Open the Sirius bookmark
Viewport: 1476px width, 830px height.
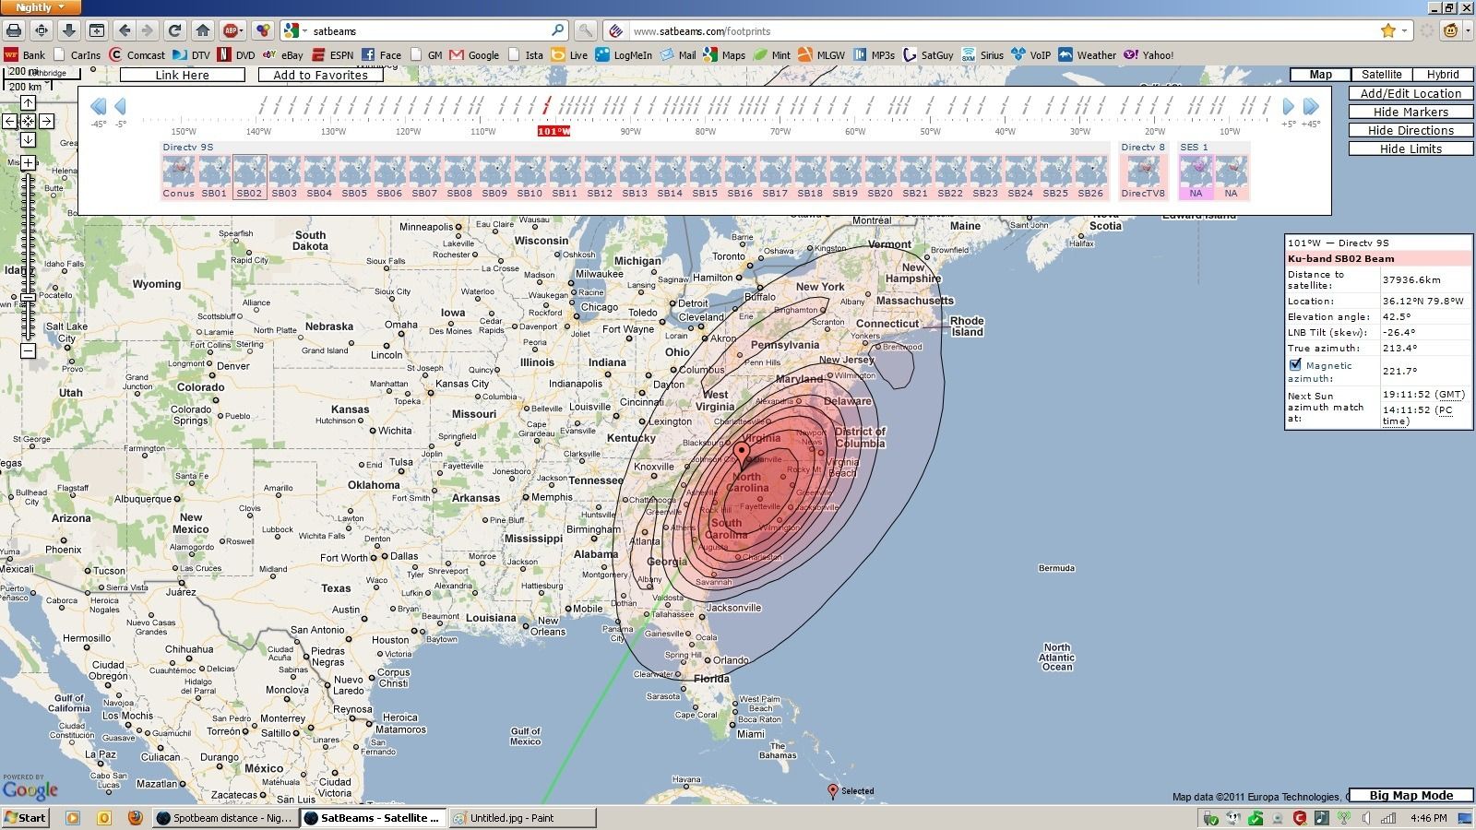[x=982, y=54]
